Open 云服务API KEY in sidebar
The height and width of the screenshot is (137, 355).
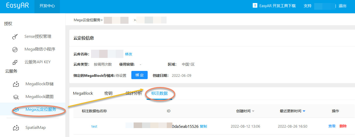click(37, 62)
